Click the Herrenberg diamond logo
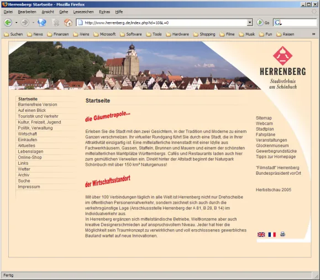 tap(282, 56)
